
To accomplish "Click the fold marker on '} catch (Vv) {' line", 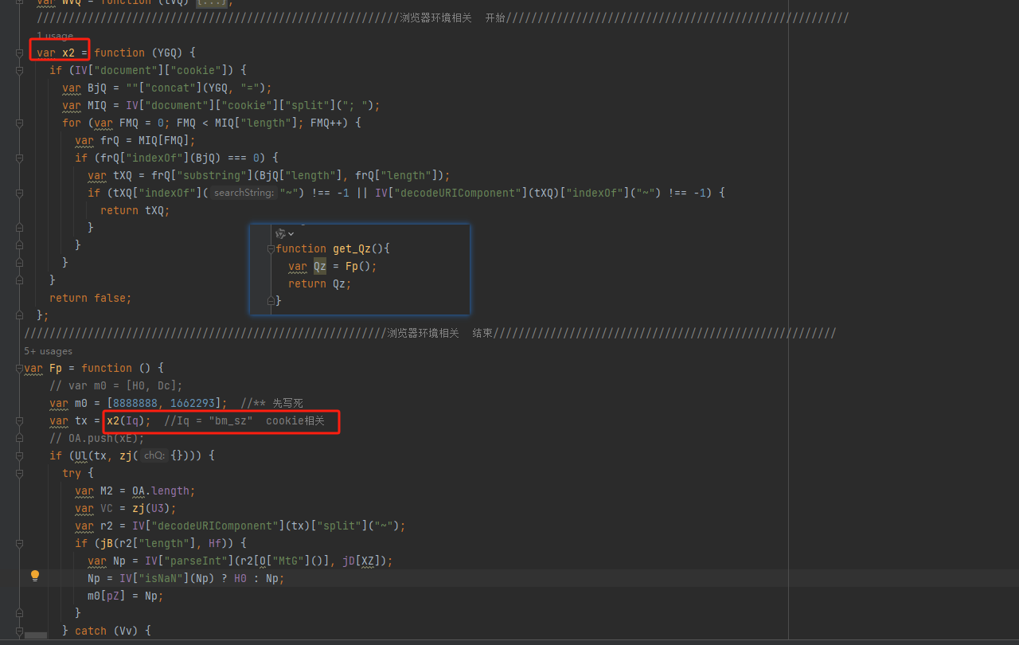I will (x=18, y=631).
